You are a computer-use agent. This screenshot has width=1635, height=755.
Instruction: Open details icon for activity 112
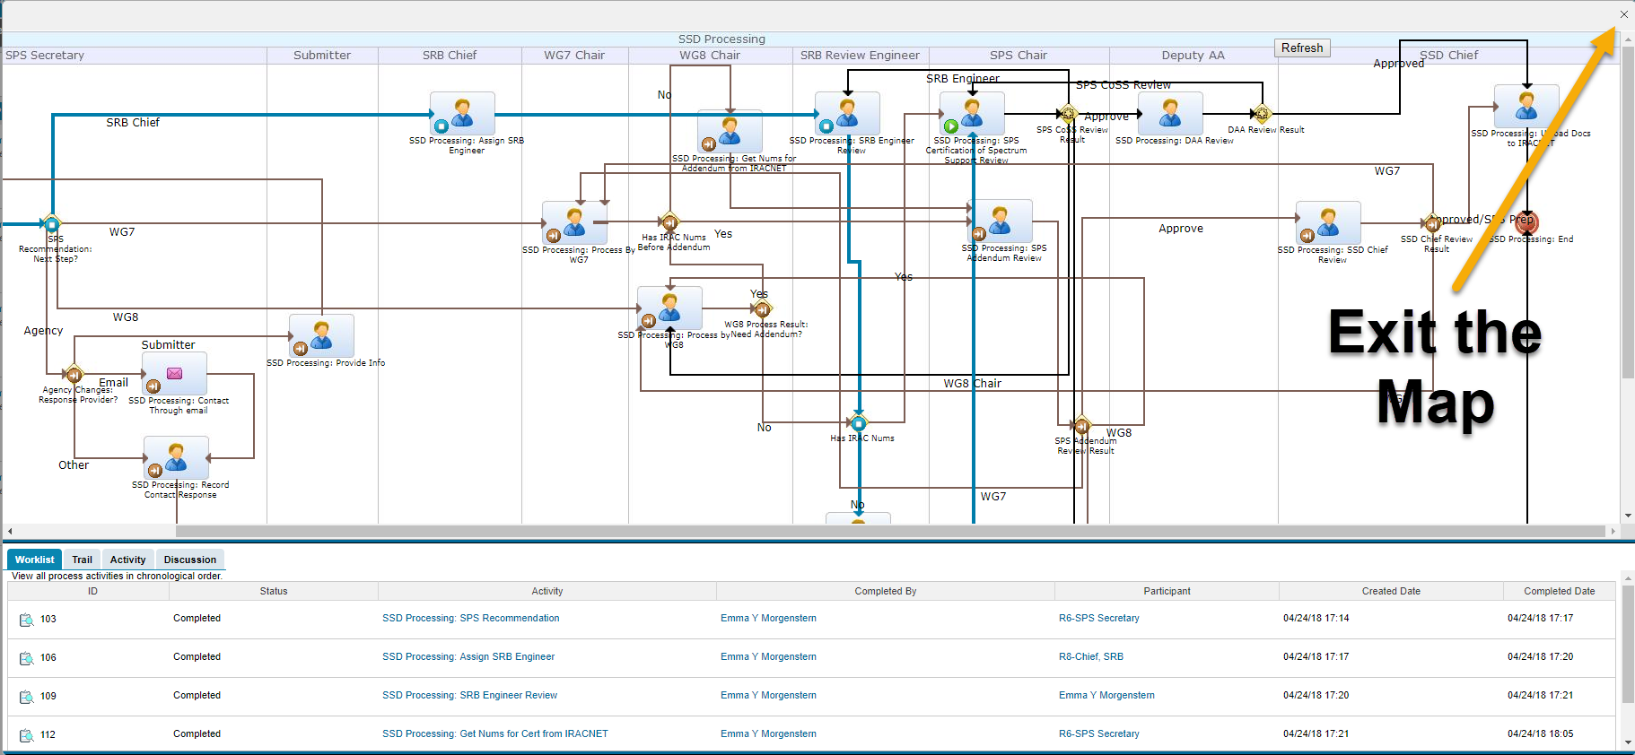pos(27,735)
